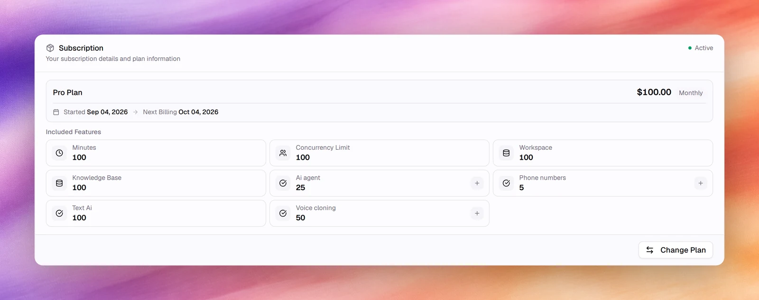Screen dimensions: 759x300
Task: Click the Minutes clock icon
Action: (59, 153)
